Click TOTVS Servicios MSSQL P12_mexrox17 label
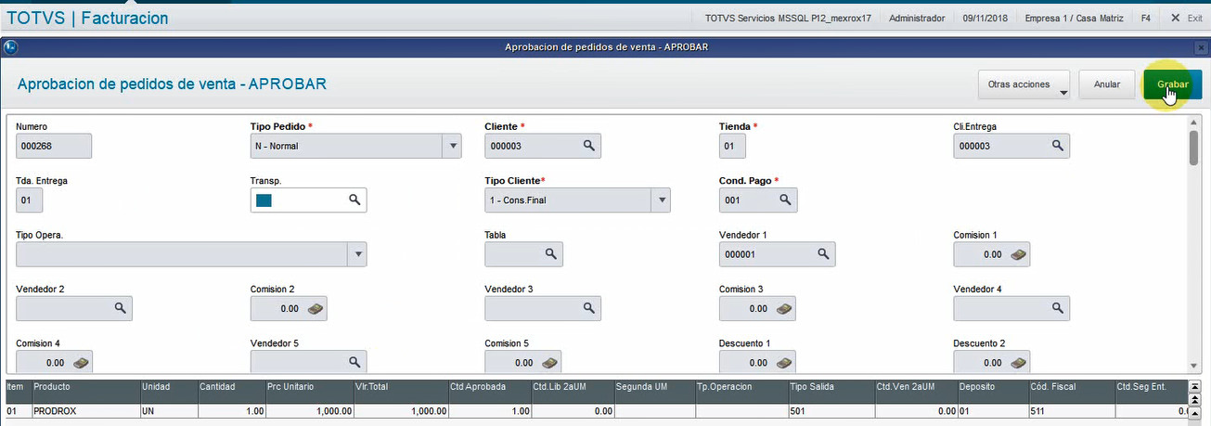The width and height of the screenshot is (1211, 426). [x=788, y=18]
